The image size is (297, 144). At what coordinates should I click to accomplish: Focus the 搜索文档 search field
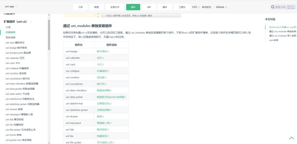pos(283,7)
